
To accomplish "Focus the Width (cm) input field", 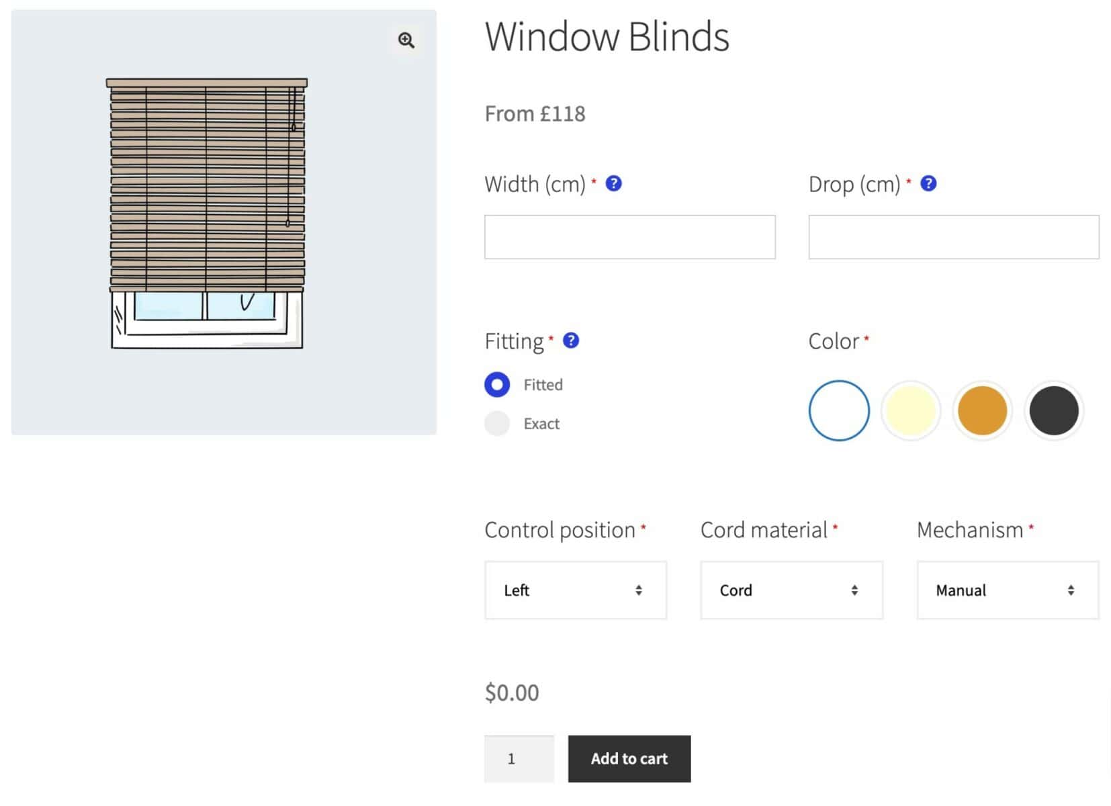I will (x=630, y=237).
